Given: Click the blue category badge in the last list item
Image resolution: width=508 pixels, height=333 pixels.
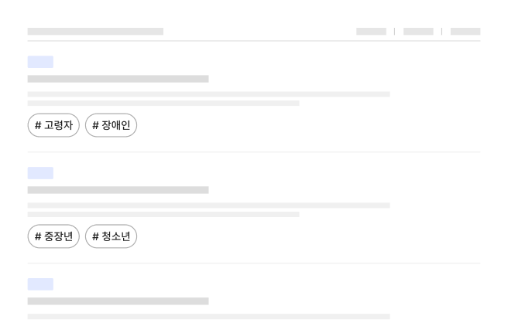Looking at the screenshot, I should point(40,284).
